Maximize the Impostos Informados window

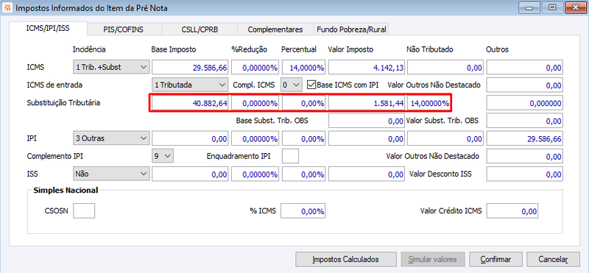coord(551,7)
